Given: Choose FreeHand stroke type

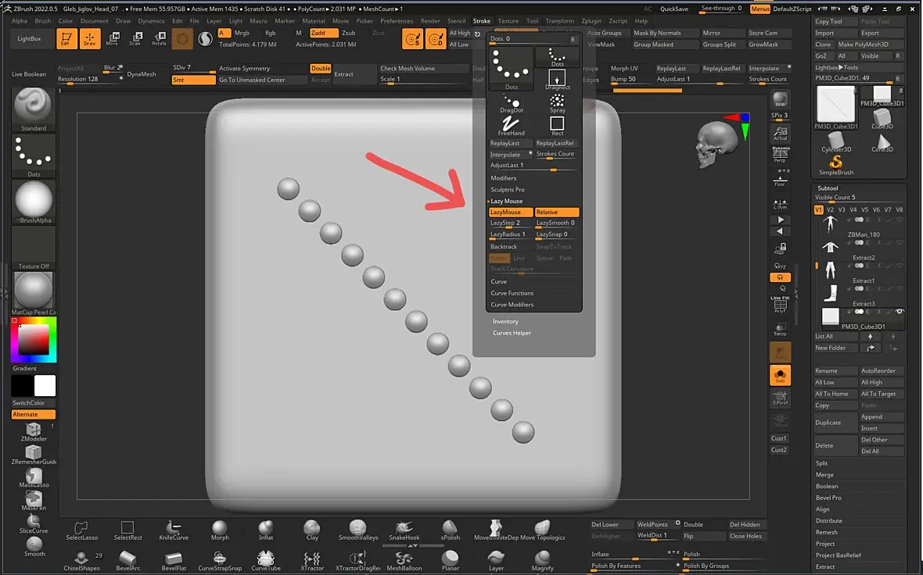Looking at the screenshot, I should [x=511, y=127].
